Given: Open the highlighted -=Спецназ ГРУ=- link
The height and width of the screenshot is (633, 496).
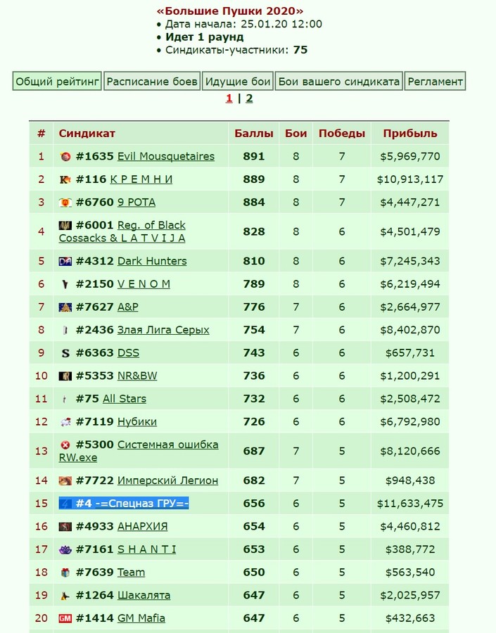Looking at the screenshot, I should pyautogui.click(x=142, y=504).
